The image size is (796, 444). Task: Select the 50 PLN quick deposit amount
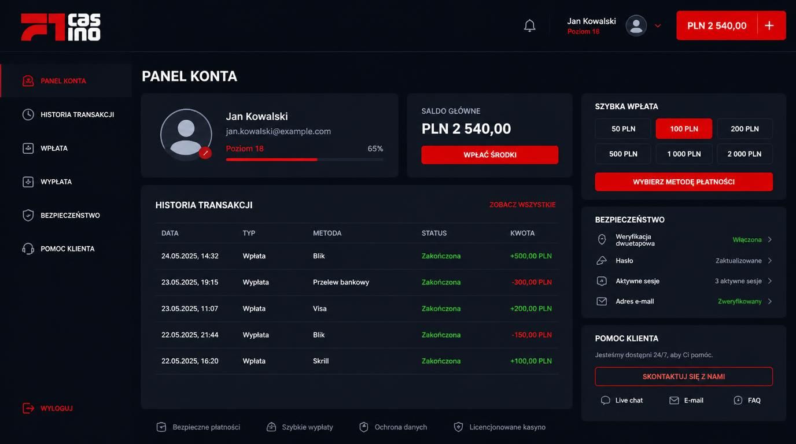[623, 129]
